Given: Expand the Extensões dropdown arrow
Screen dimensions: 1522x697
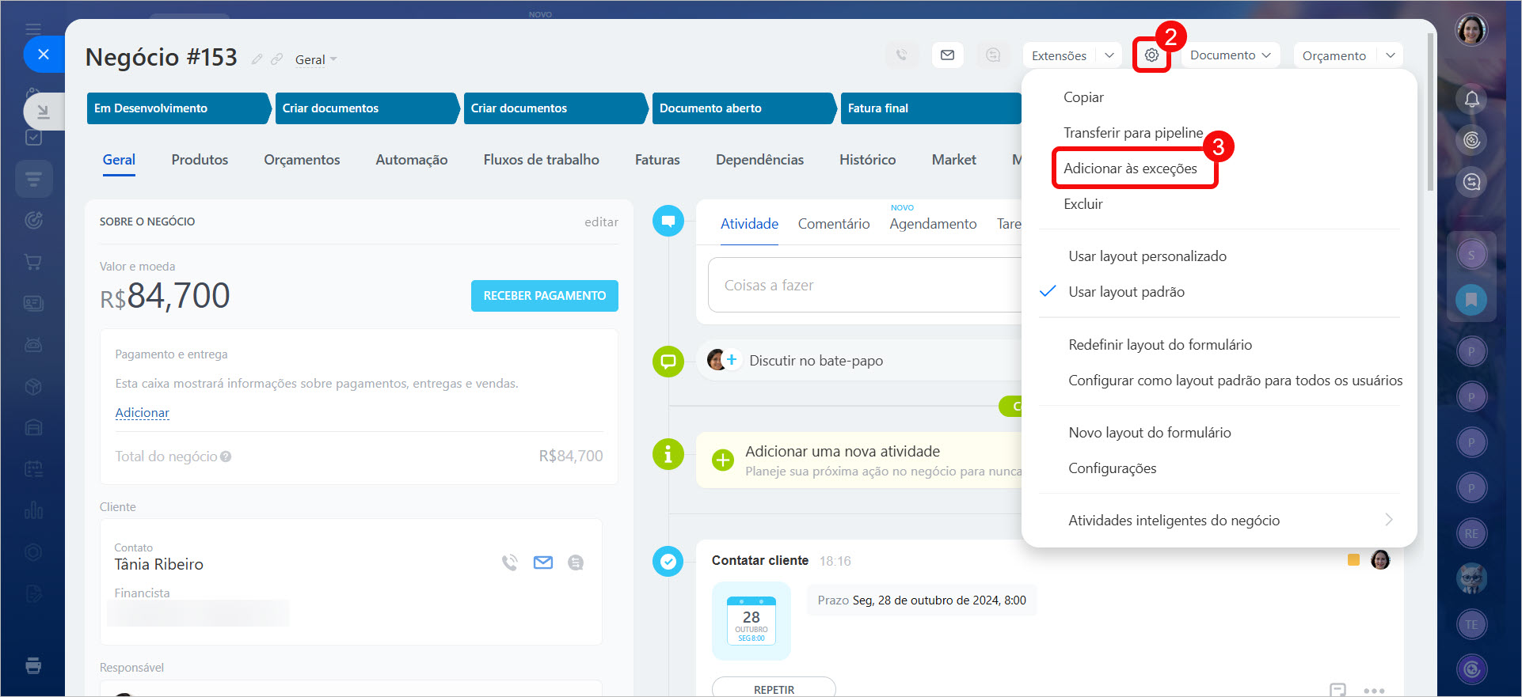Looking at the screenshot, I should 1109,55.
